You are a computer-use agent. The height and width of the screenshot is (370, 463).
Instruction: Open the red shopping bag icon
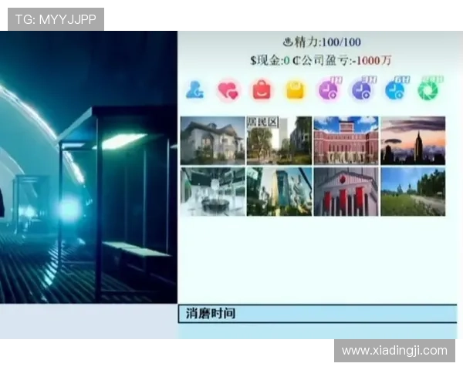pyautogui.click(x=262, y=89)
